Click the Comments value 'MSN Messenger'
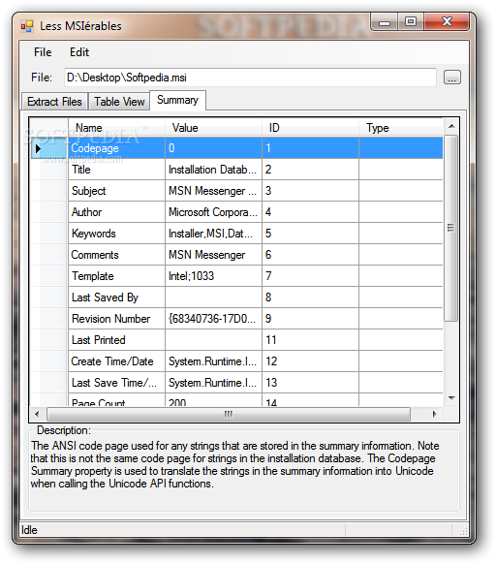The height and width of the screenshot is (564, 496). tap(214, 255)
